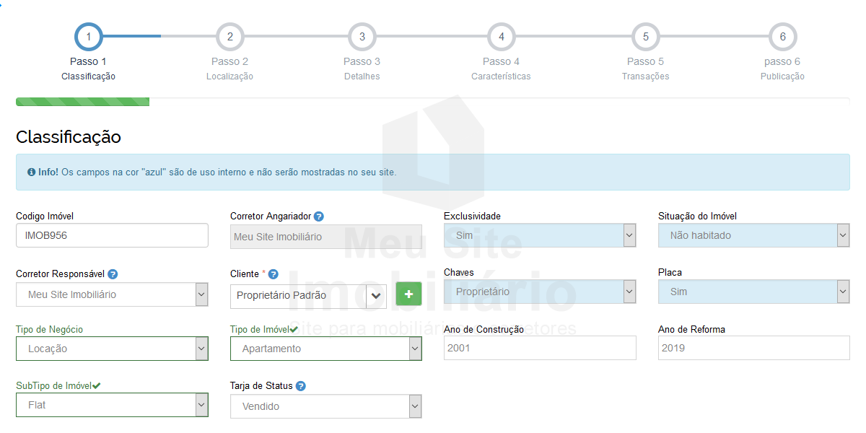Open the Exclusividade dropdown
Image resolution: width=866 pixels, height=433 pixels.
pyautogui.click(x=539, y=235)
